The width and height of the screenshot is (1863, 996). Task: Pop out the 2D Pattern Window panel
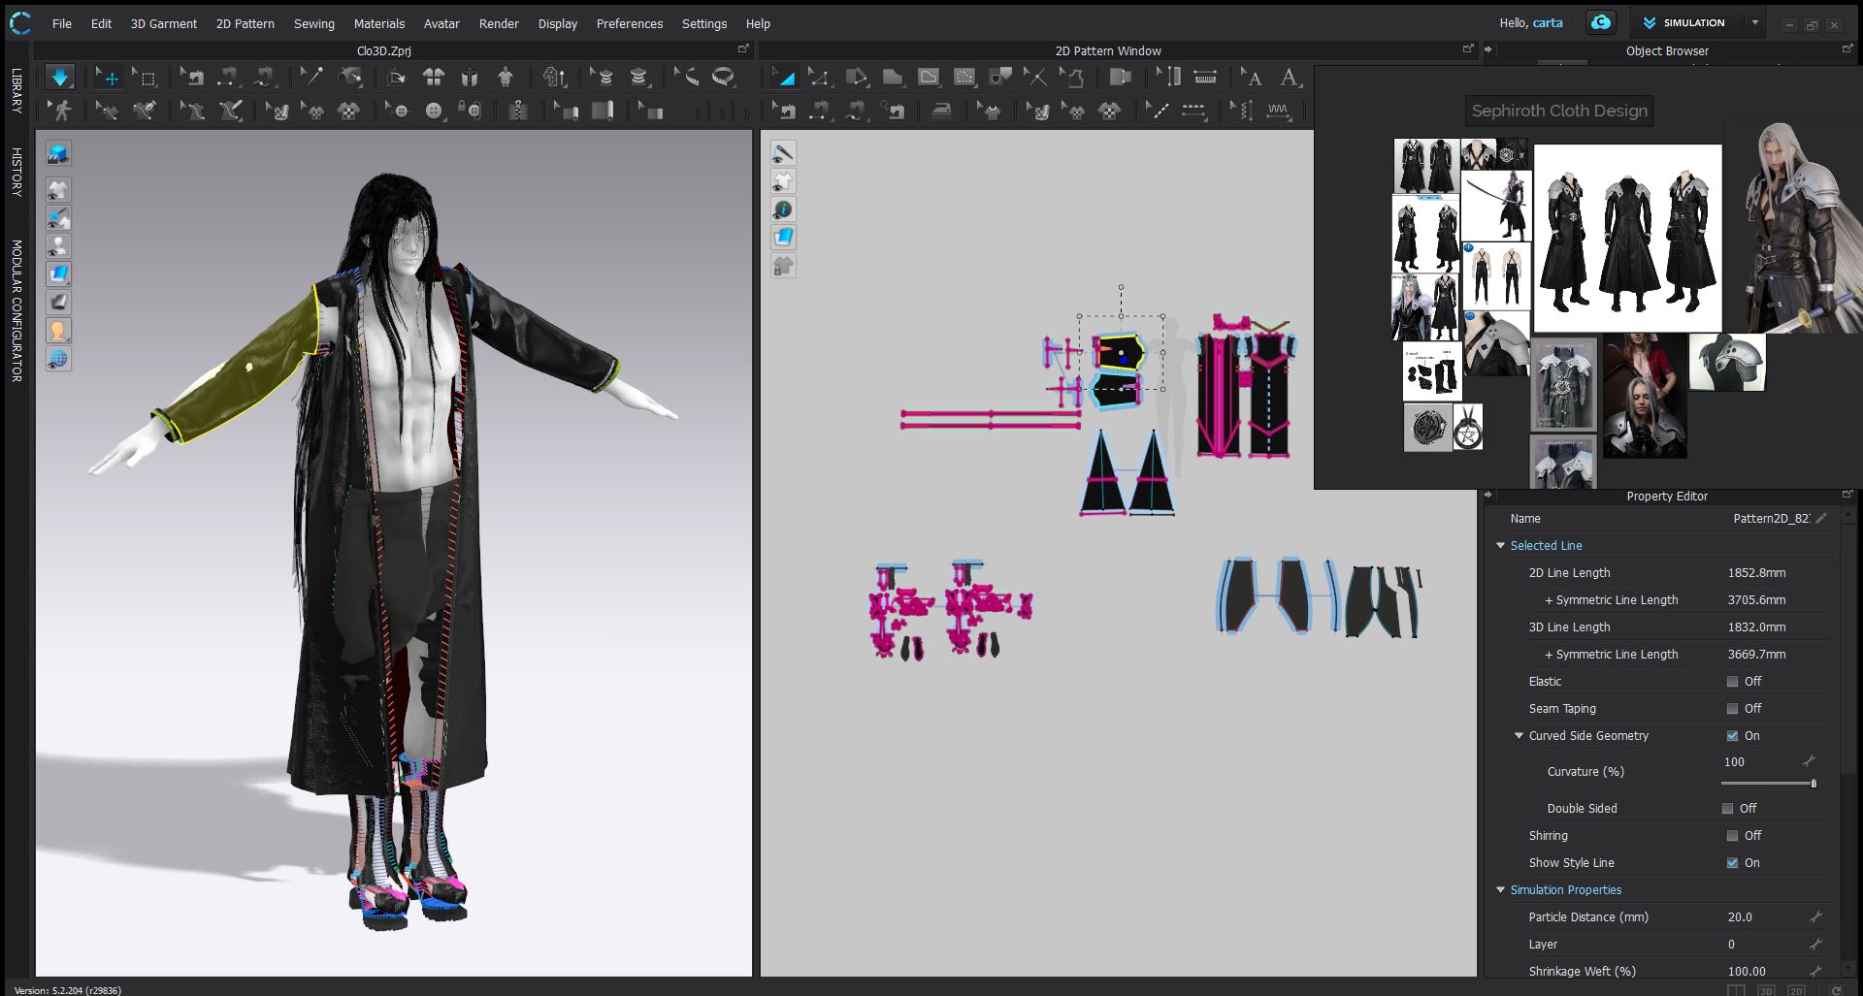(1468, 48)
